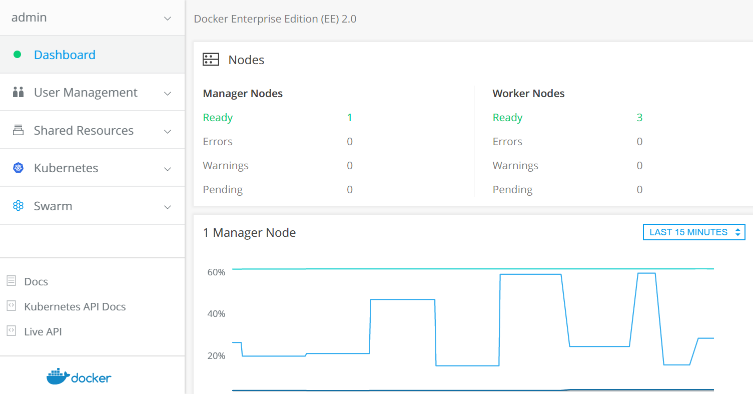Image resolution: width=753 pixels, height=394 pixels.
Task: Click the Worker Nodes Ready status
Action: pos(507,118)
